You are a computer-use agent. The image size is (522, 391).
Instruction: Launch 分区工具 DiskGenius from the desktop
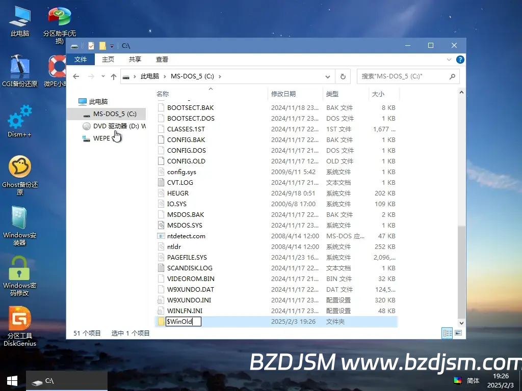tap(20, 326)
